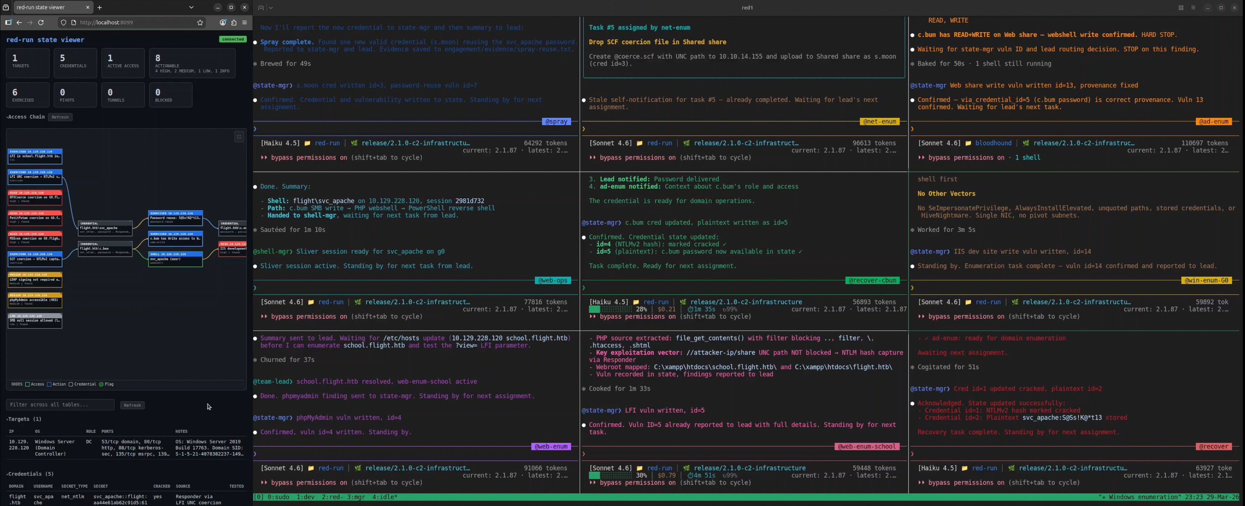Open the list all tabs dropdown chevron
Viewport: 1245px width, 506px height.
point(191,7)
